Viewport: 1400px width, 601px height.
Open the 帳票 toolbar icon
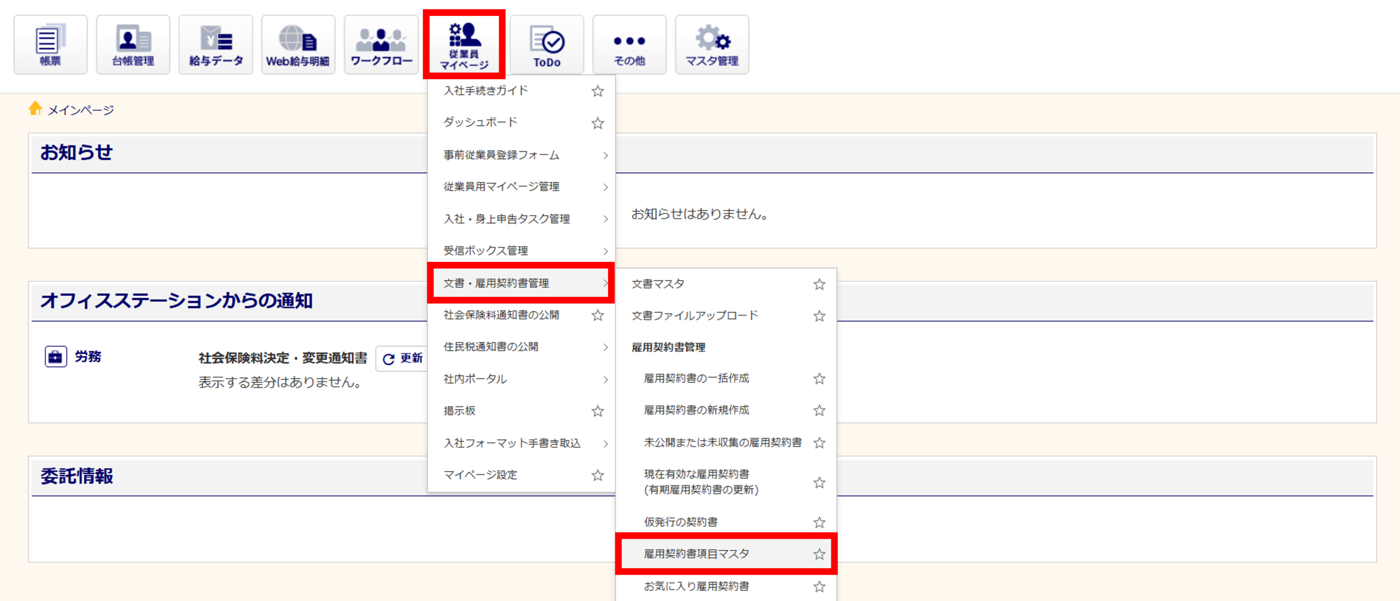(50, 44)
